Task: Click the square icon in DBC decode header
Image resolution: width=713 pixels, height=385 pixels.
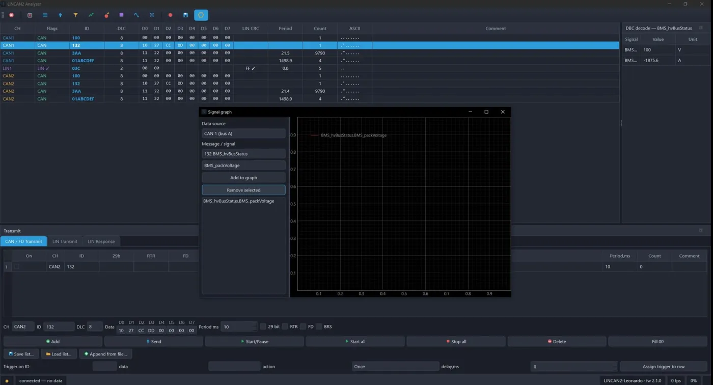Action: [701, 28]
